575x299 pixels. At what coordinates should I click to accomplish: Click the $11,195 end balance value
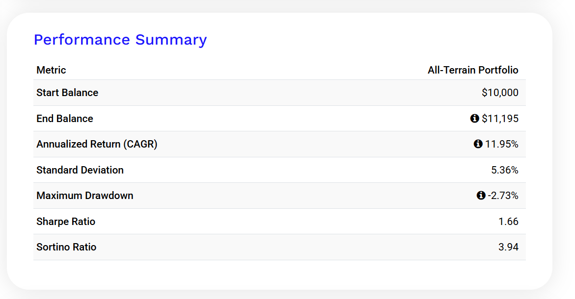500,119
